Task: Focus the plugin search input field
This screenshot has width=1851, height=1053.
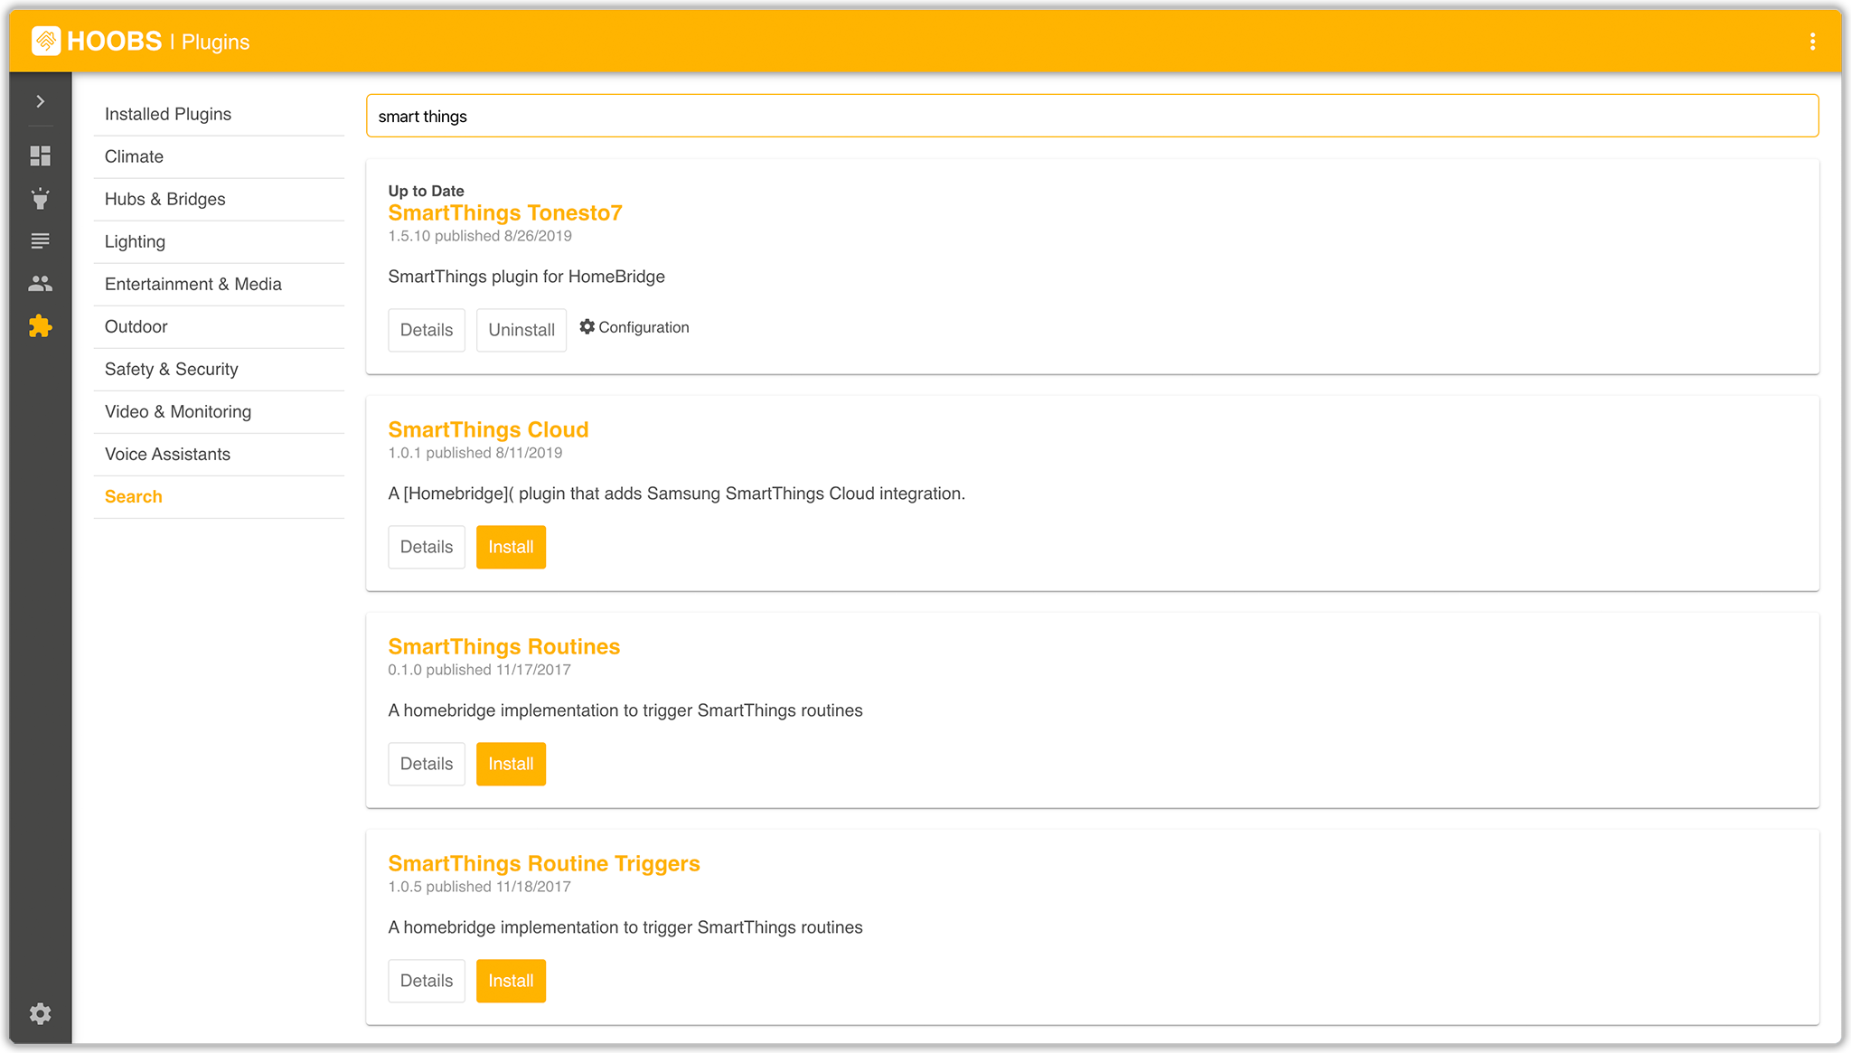Action: (x=1092, y=116)
